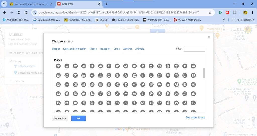The image size is (257, 136).
Task: Pick the pizza slice icon
Action: click(x=92, y=66)
